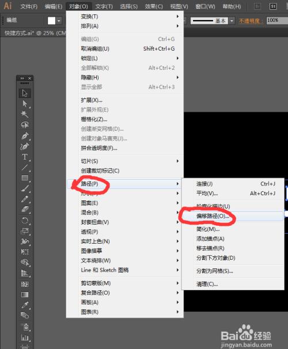Select the Direct Selection tool
The height and width of the screenshot is (349, 288).
25,104
